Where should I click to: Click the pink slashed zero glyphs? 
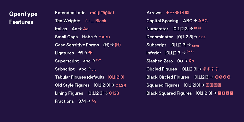click(191, 61)
